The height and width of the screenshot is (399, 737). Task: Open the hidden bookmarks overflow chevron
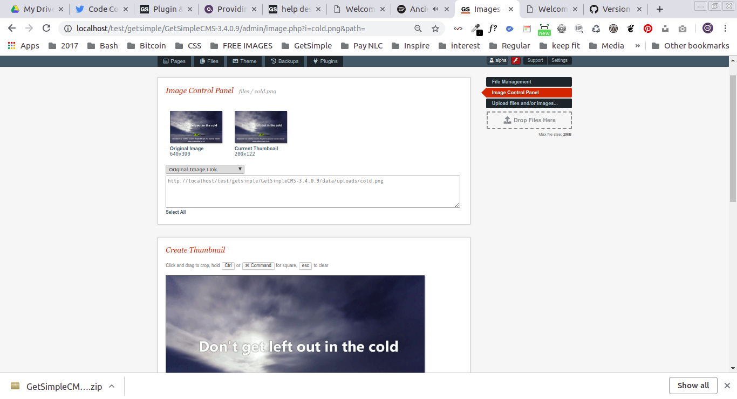click(638, 46)
